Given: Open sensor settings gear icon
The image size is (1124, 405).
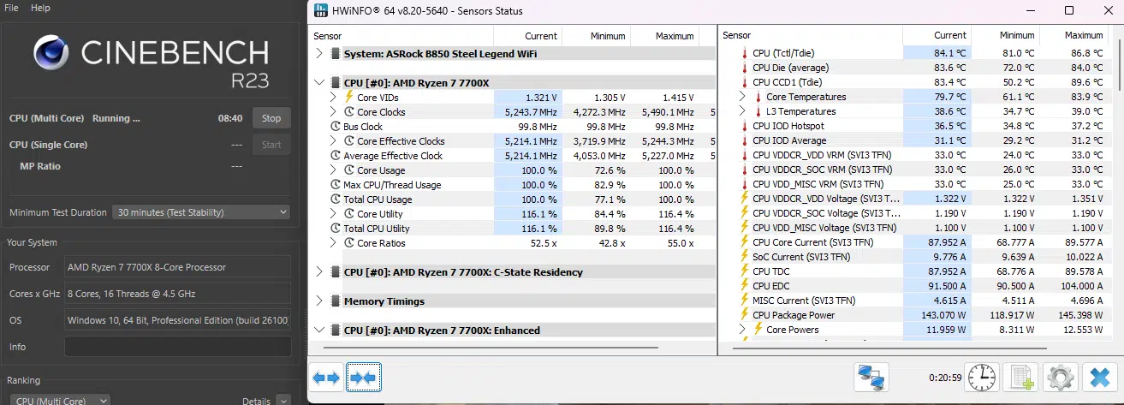Looking at the screenshot, I should [x=1060, y=377].
